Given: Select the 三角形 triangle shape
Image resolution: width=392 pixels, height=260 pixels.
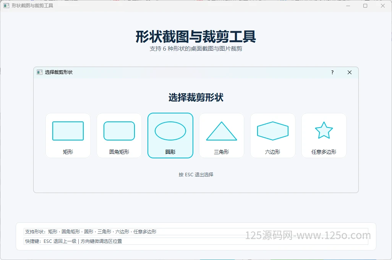Looking at the screenshot, I should pos(222,136).
